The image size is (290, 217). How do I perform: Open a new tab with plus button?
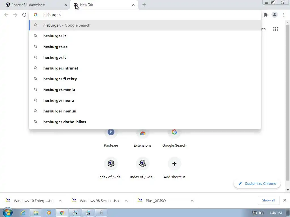144,5
